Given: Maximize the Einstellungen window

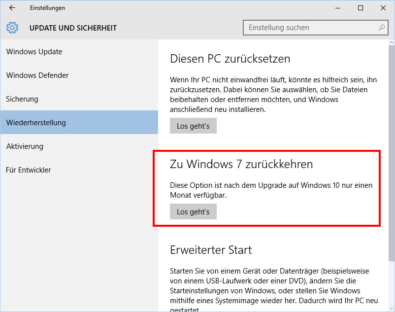Looking at the screenshot, I should (x=361, y=8).
